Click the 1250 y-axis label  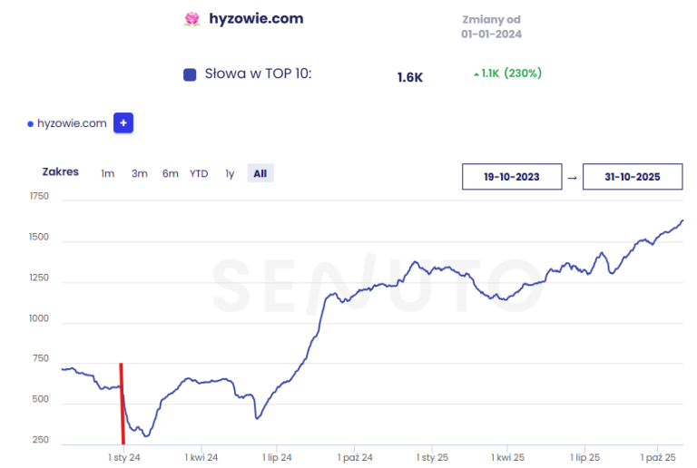39,278
